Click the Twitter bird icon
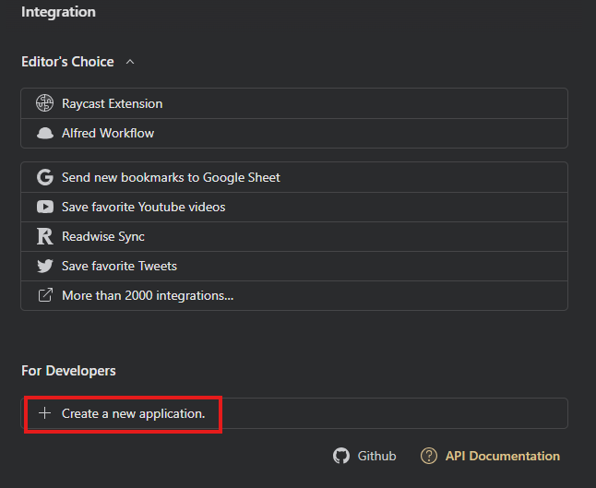The image size is (596, 488). tap(44, 266)
